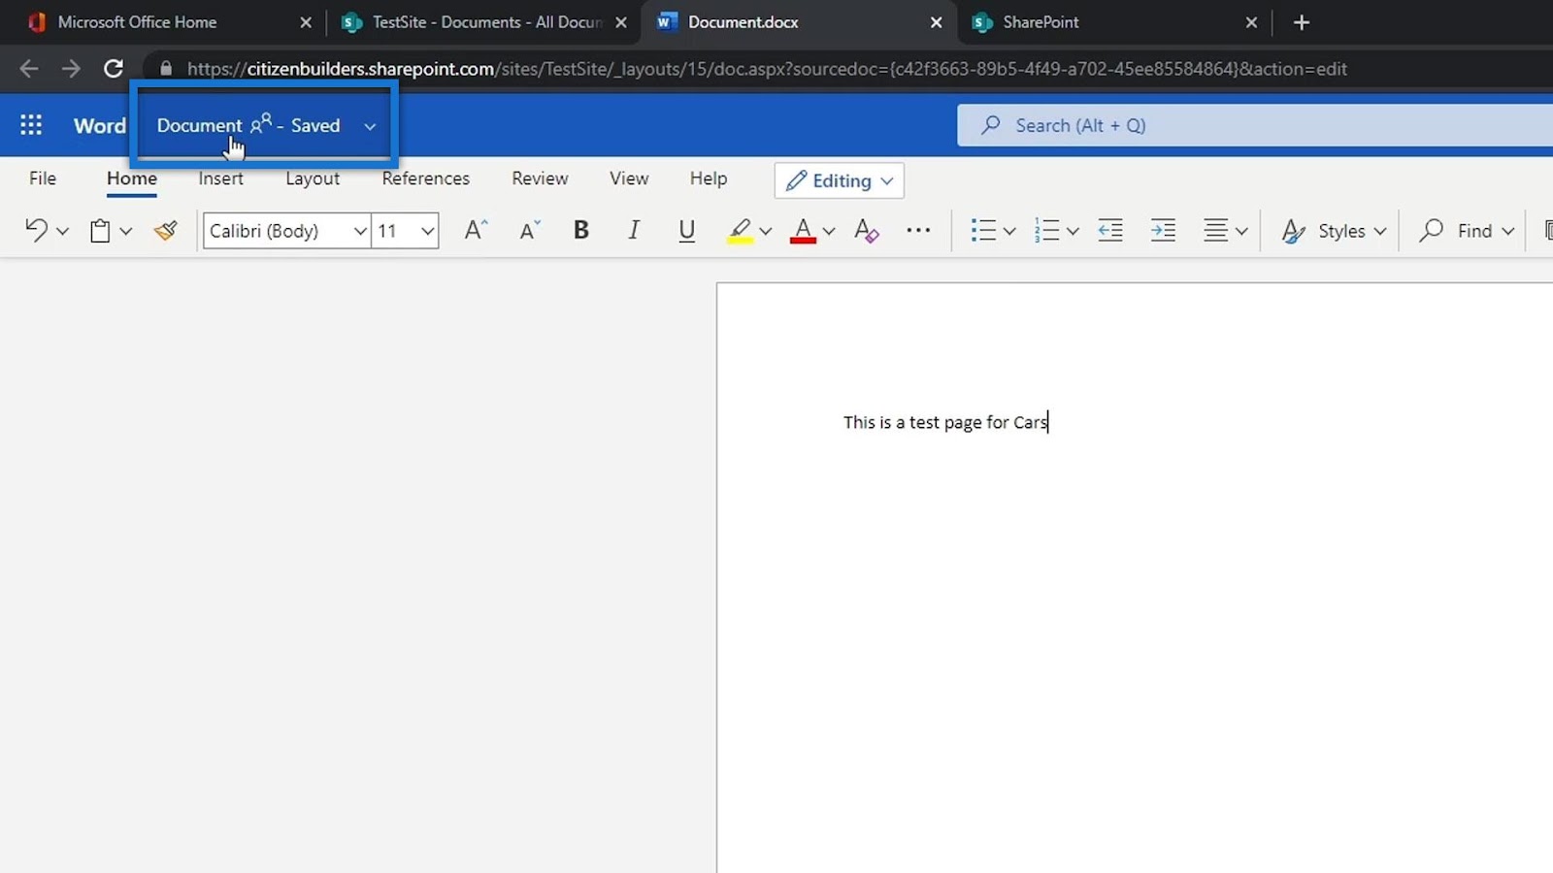Open the font size 11 dropdown
1553x873 pixels.
(x=427, y=231)
